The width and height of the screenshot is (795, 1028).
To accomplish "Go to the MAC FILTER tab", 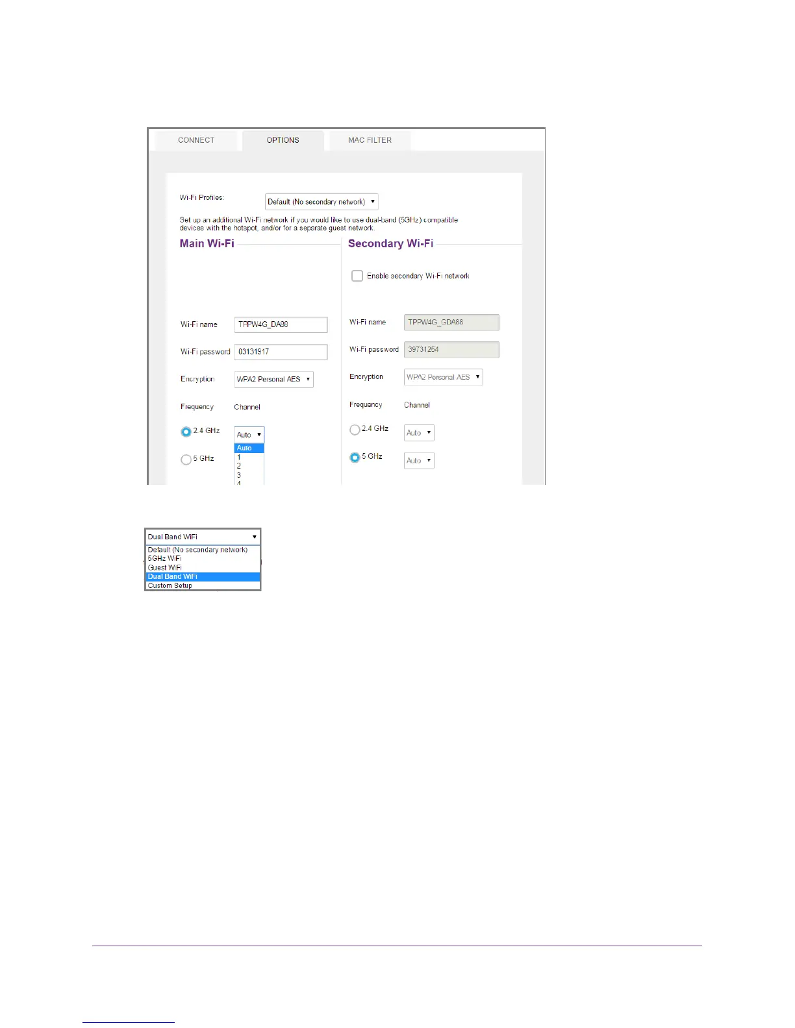I will click(370, 140).
